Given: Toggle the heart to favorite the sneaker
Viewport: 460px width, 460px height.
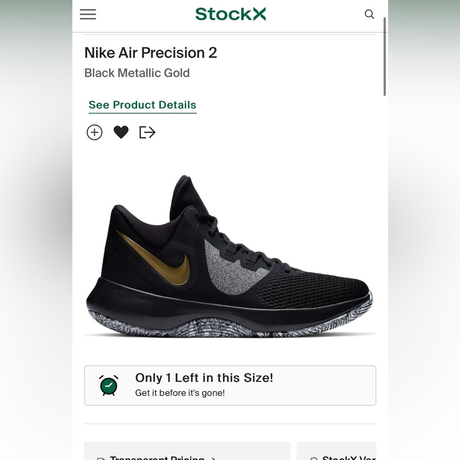Looking at the screenshot, I should click(121, 132).
